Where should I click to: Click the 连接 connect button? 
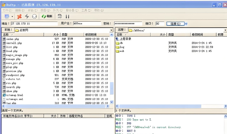pyautogui.click(x=175, y=24)
